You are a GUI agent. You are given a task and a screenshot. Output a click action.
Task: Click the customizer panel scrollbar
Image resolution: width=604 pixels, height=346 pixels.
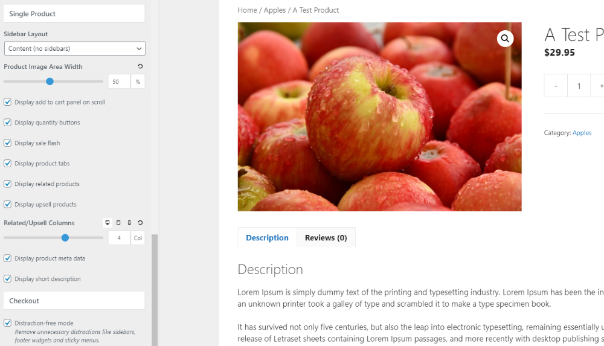pyautogui.click(x=155, y=290)
